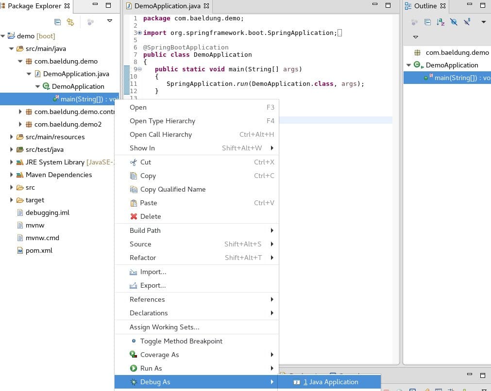Collapse all in Package Explorer toolbar
The image size is (491, 391).
pyautogui.click(x=57, y=22)
